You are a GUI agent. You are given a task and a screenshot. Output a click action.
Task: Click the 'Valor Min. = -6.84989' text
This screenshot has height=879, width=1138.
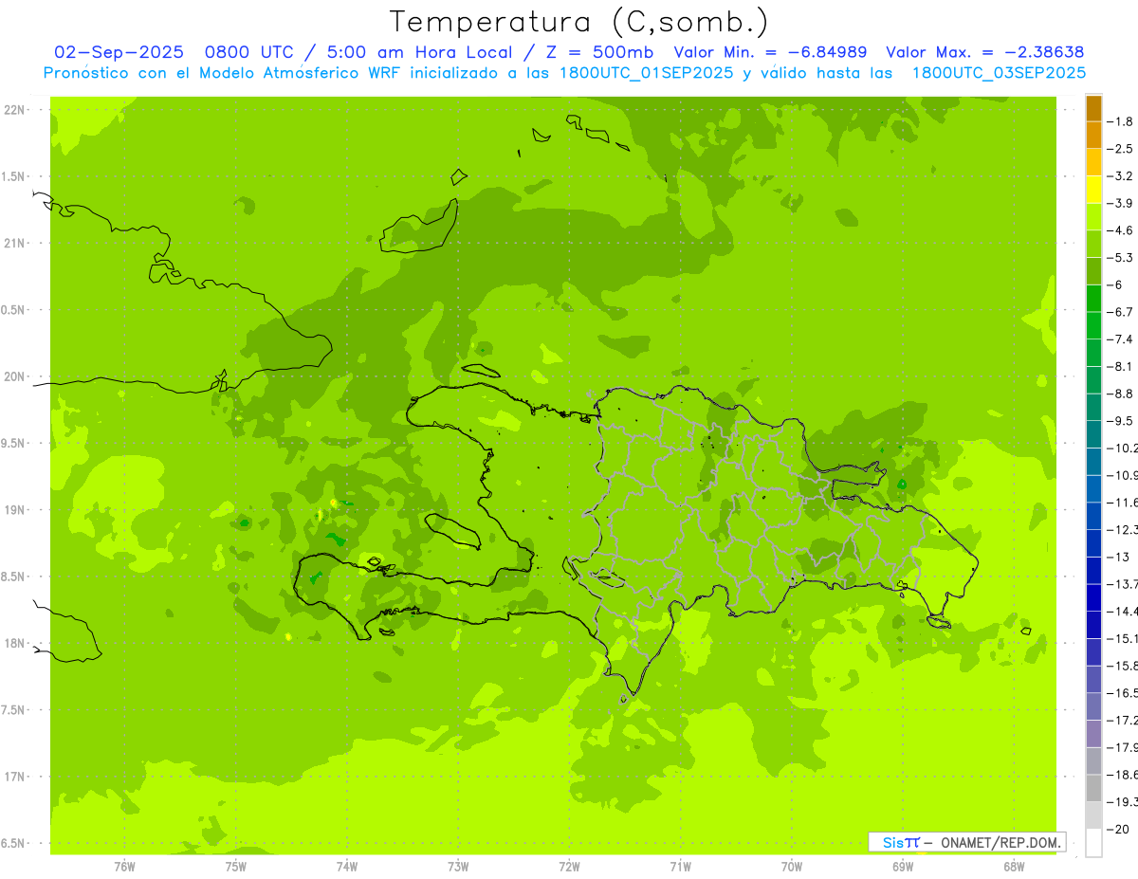pyautogui.click(x=770, y=52)
